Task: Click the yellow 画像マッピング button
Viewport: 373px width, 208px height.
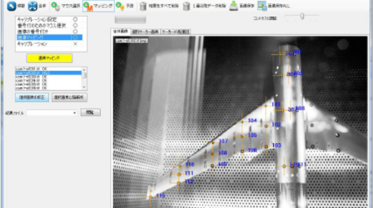Action: tap(49, 58)
